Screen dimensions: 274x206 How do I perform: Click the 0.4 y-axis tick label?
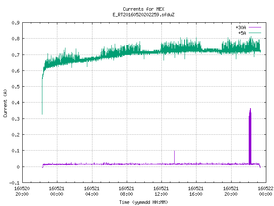pyautogui.click(x=15, y=103)
